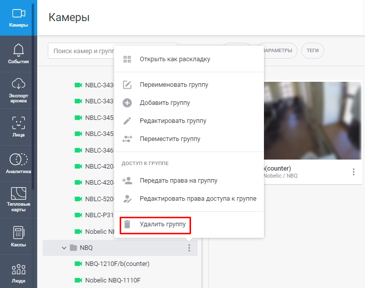Click the Nobelic / NBQ path text

tap(280, 176)
